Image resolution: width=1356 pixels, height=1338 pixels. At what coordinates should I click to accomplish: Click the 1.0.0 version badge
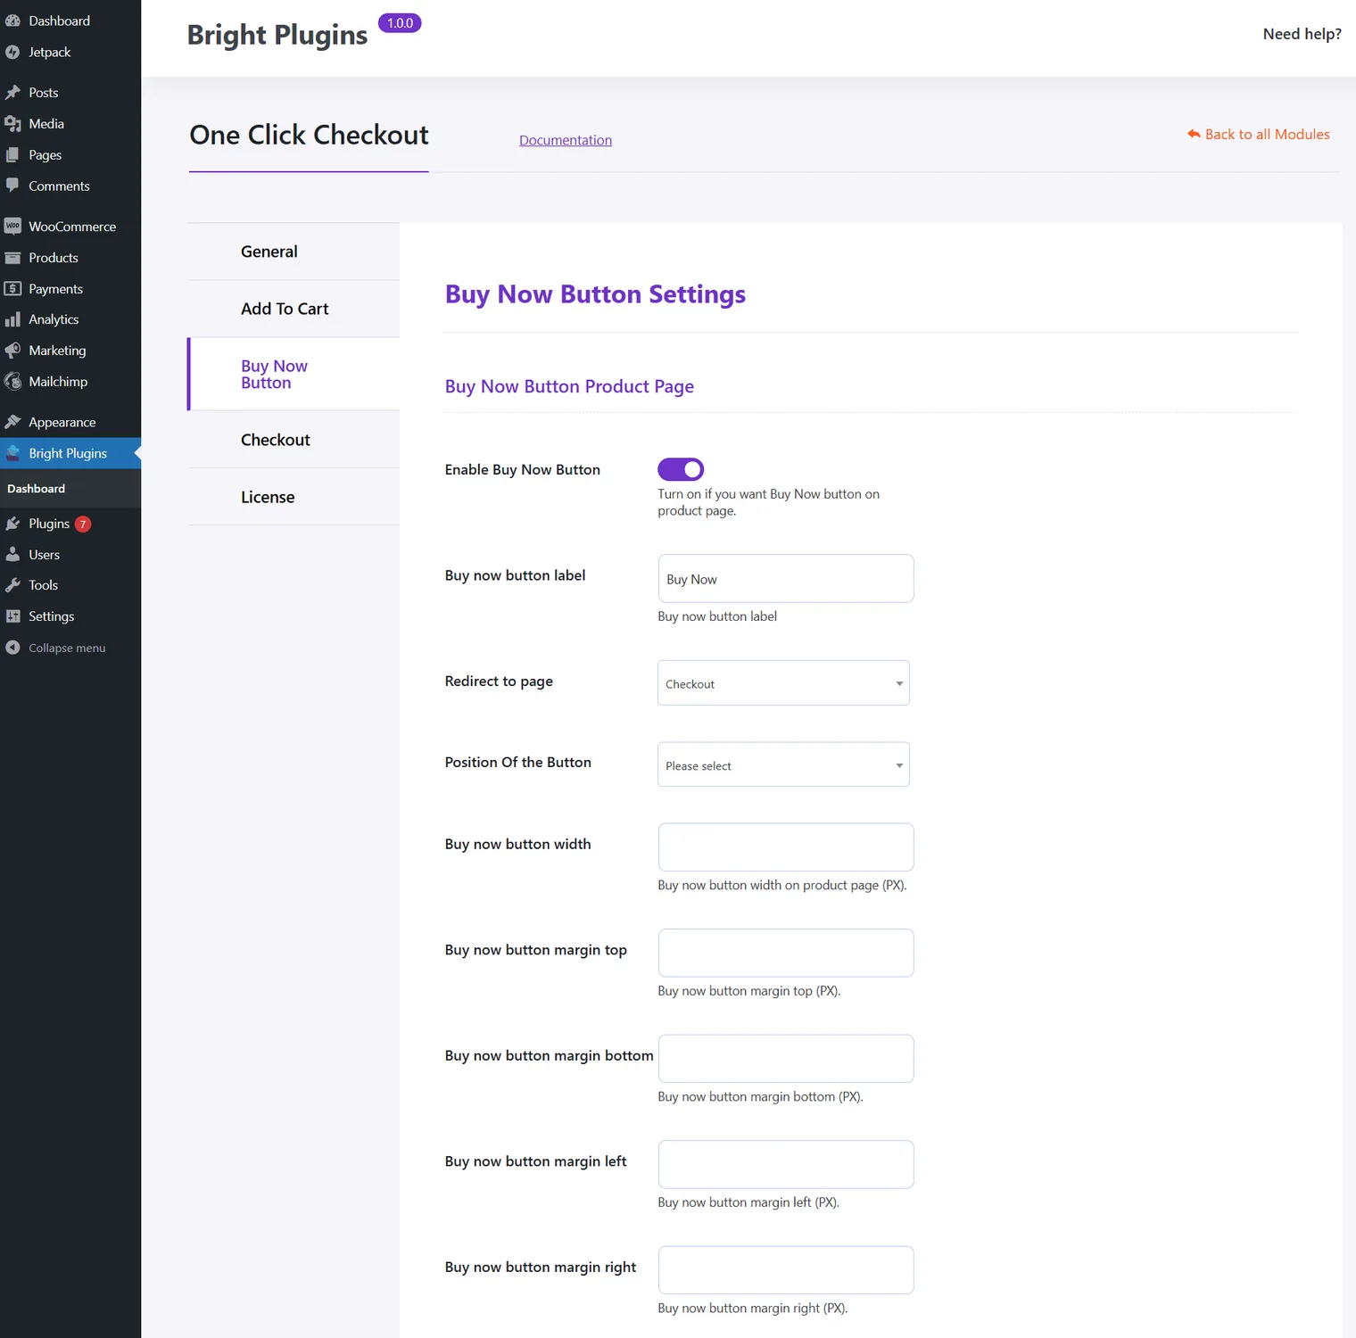coord(400,23)
